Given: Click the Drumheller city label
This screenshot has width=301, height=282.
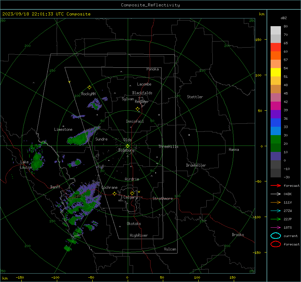Looking at the screenshot, I should (x=196, y=165).
